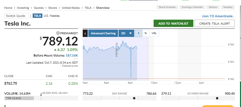
Task: Create a TSLA alert
Action: click(215, 23)
